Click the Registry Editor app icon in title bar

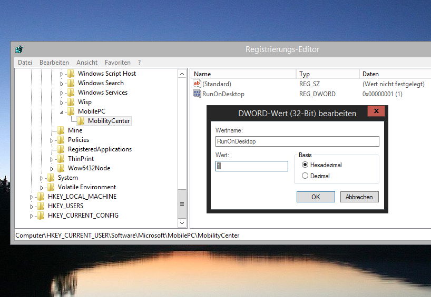19,49
